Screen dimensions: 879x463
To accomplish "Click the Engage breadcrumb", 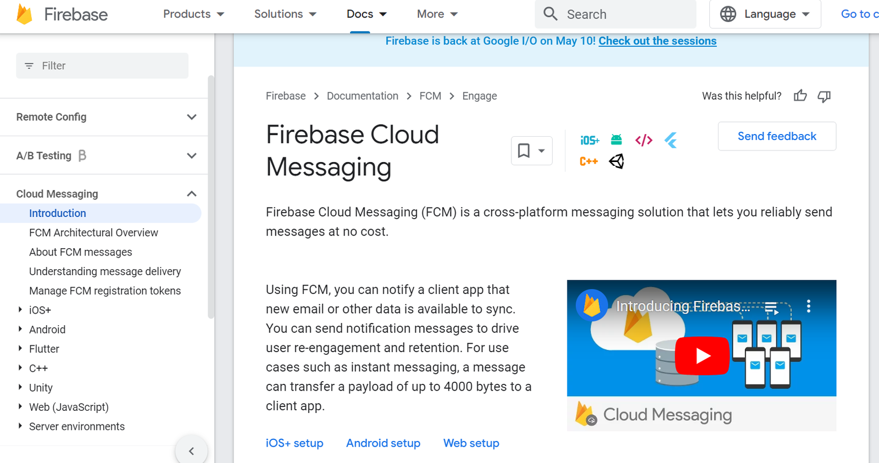I will (x=480, y=96).
